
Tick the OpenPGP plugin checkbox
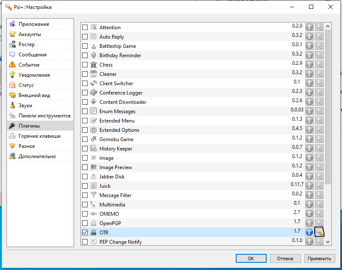click(85, 223)
